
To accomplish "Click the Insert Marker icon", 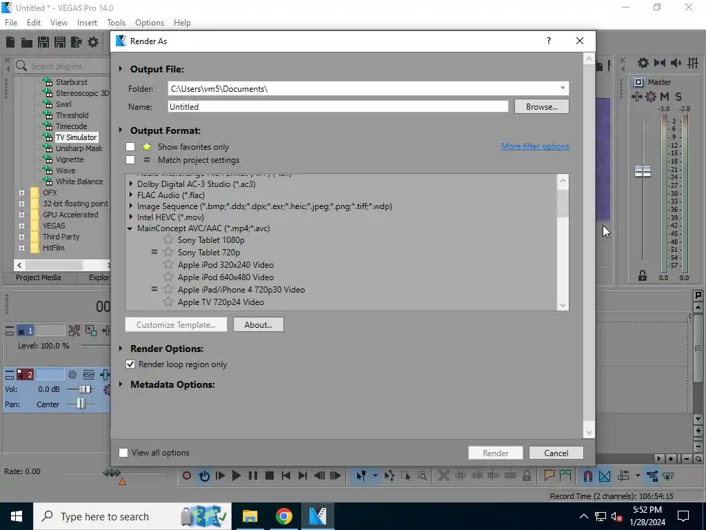I will [x=549, y=475].
